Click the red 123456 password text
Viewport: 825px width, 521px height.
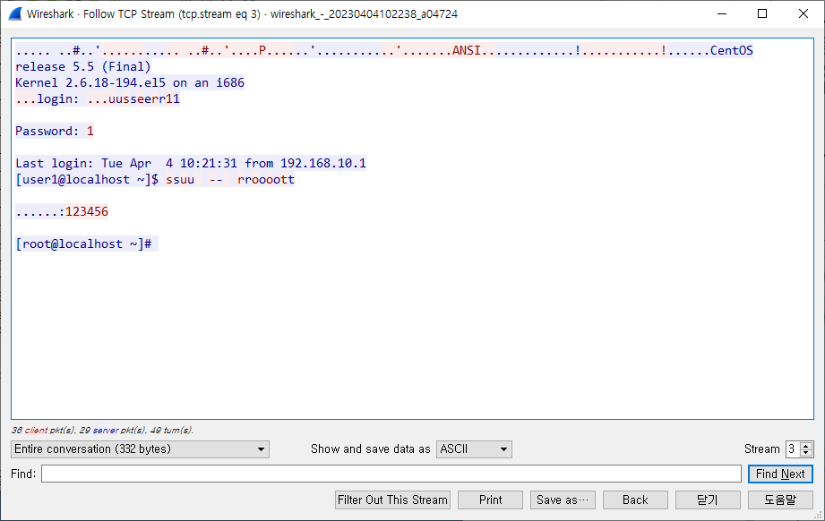[87, 212]
